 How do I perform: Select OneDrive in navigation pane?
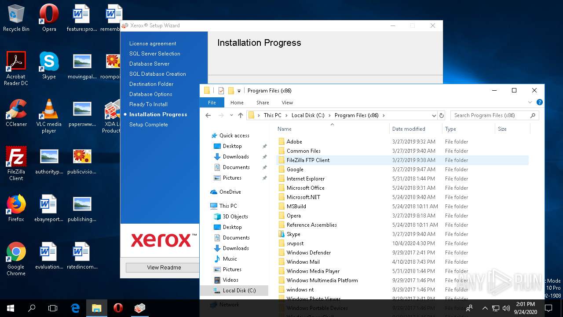coord(230,192)
